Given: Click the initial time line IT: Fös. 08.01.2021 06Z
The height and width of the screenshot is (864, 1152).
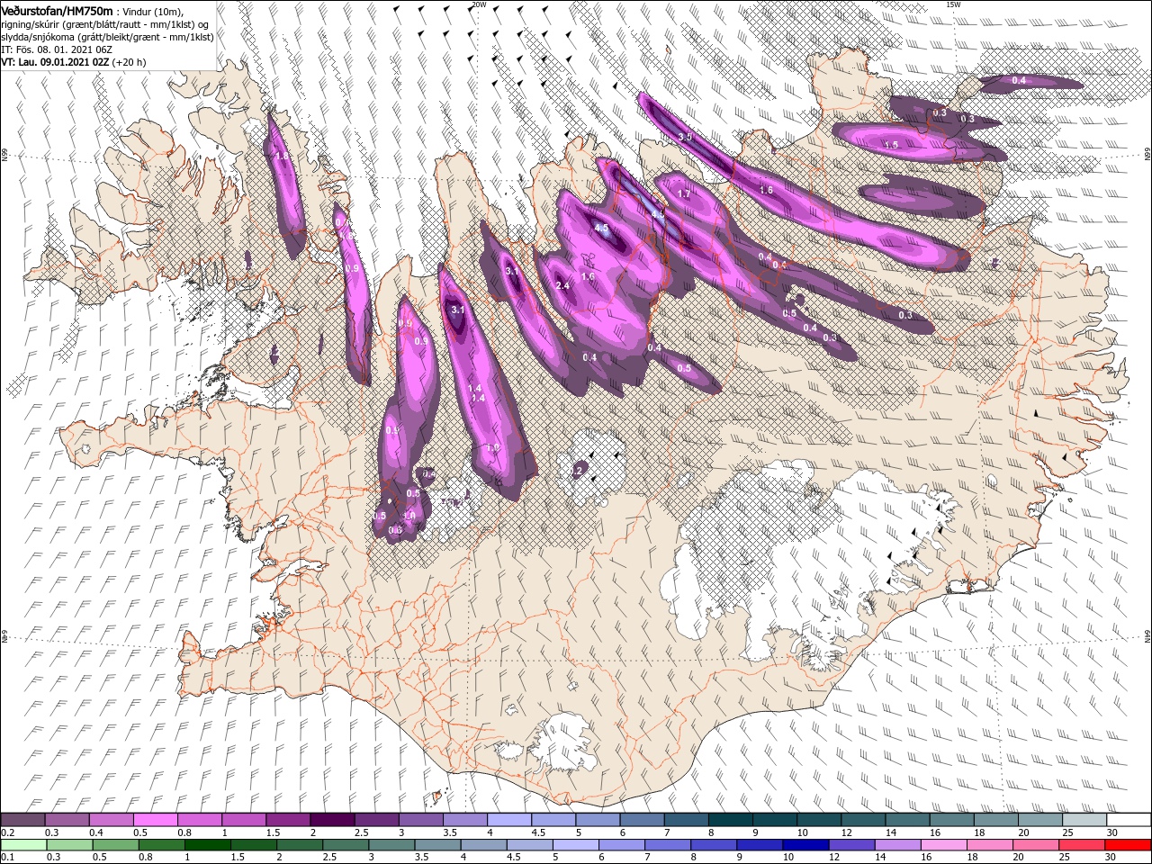Looking at the screenshot, I should (x=57, y=49).
